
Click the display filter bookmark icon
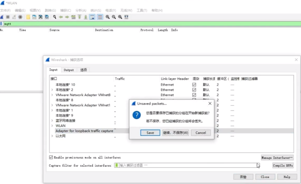point(1,24)
